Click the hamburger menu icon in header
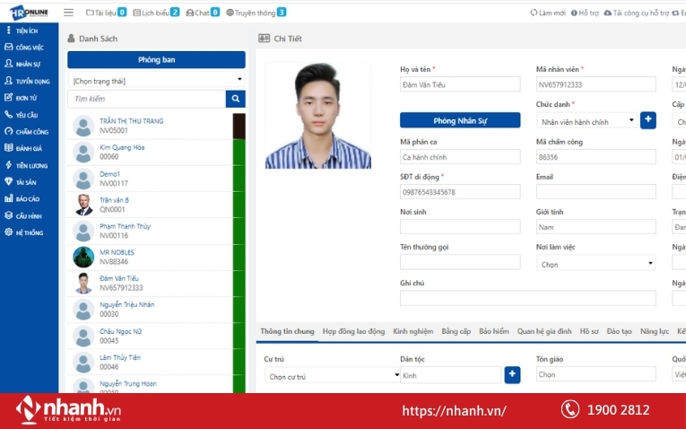Viewport: 686px width, 429px height. pyautogui.click(x=69, y=13)
